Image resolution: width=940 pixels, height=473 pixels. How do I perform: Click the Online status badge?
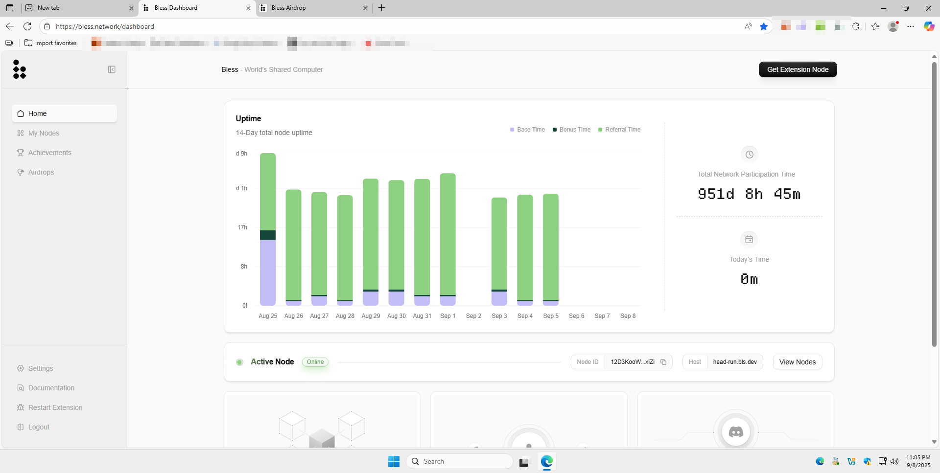tap(315, 362)
